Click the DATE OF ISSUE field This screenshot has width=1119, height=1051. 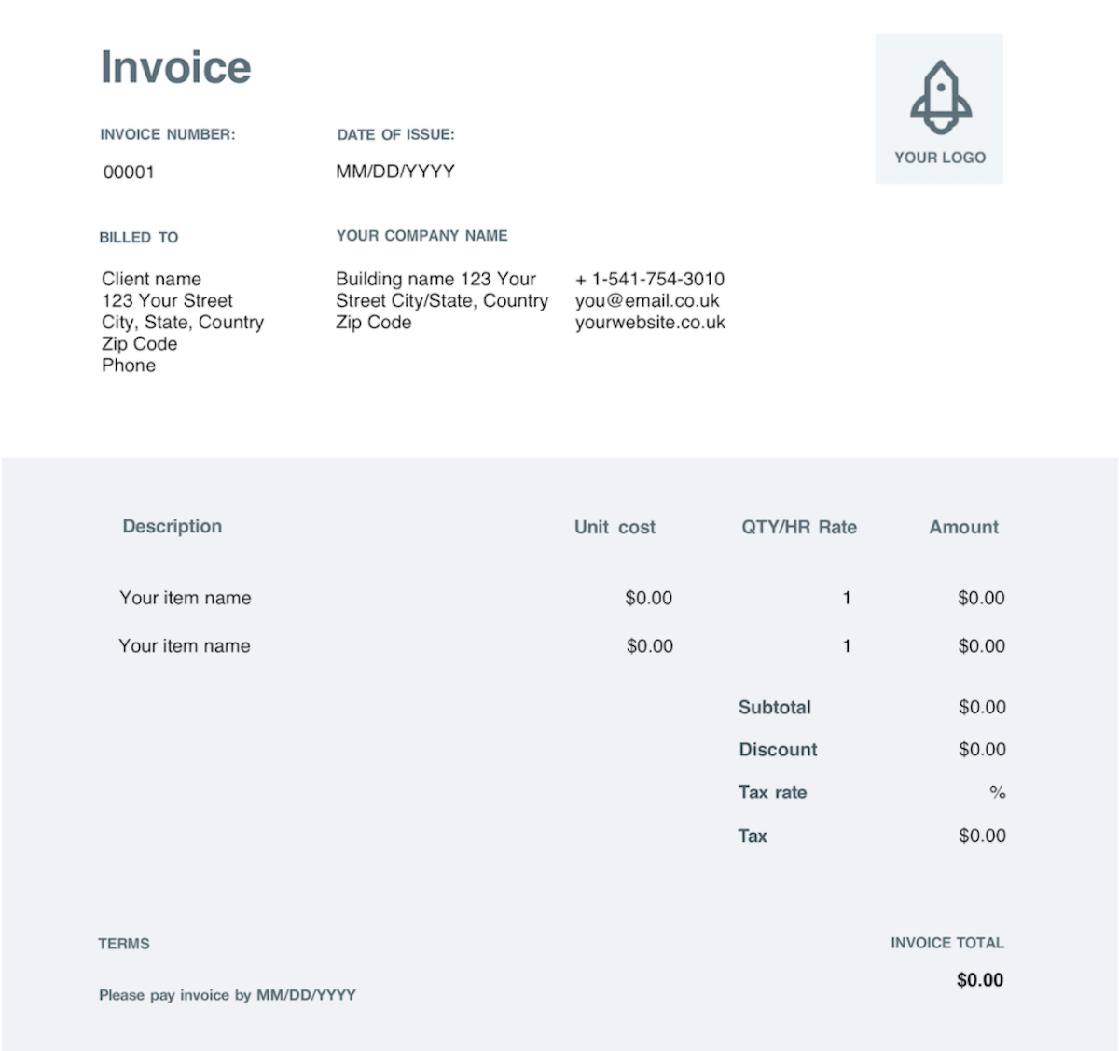point(395,134)
